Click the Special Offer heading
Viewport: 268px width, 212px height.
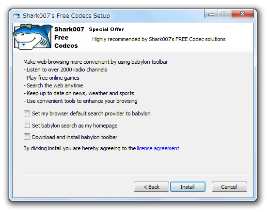point(107,29)
